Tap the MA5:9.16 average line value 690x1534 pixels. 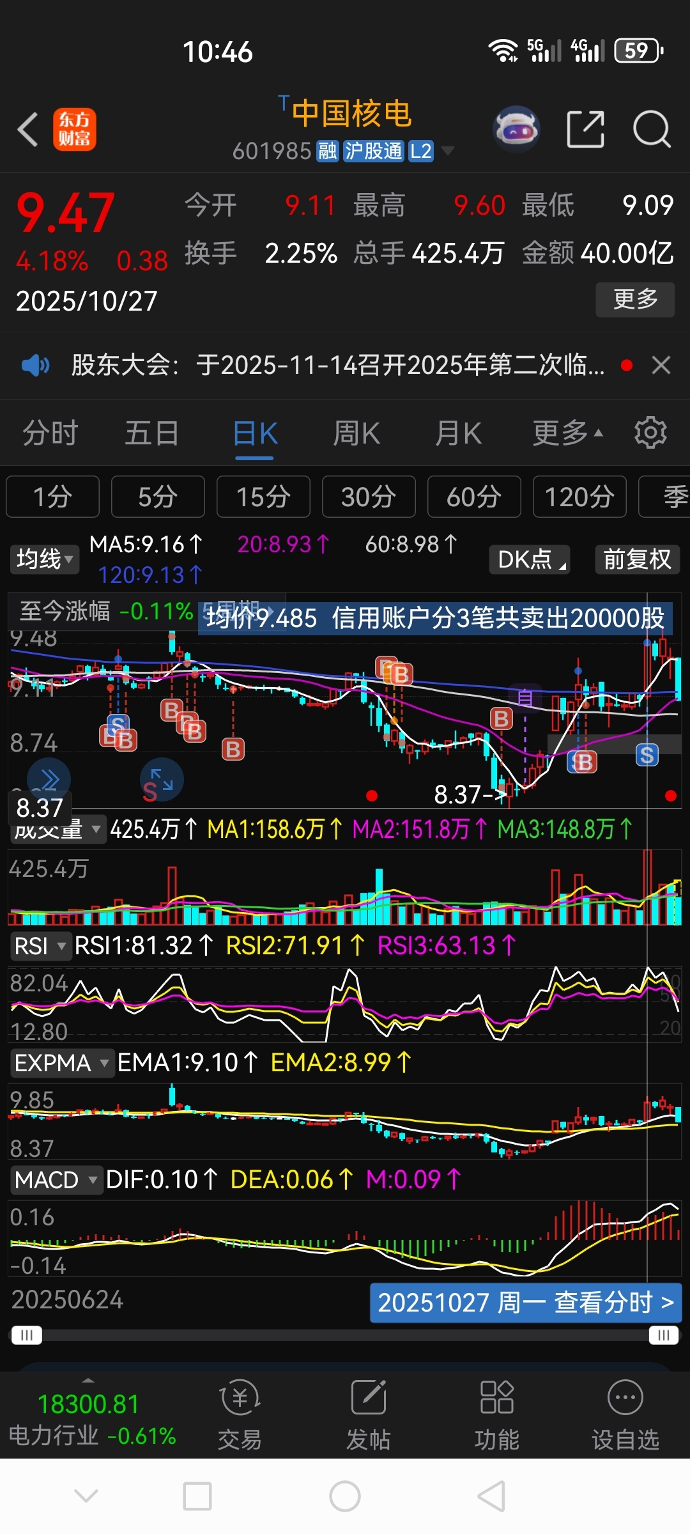coord(146,545)
